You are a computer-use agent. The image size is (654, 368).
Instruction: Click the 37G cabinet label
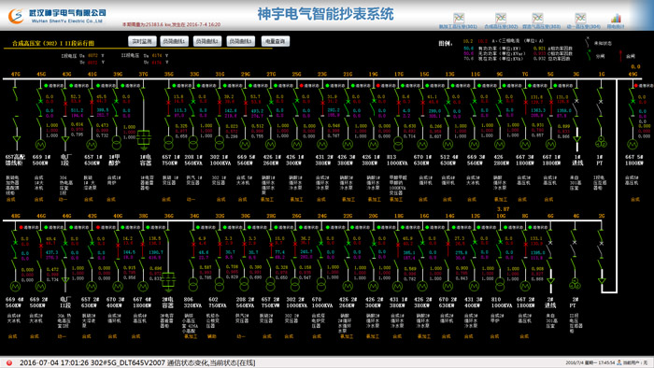(143, 74)
